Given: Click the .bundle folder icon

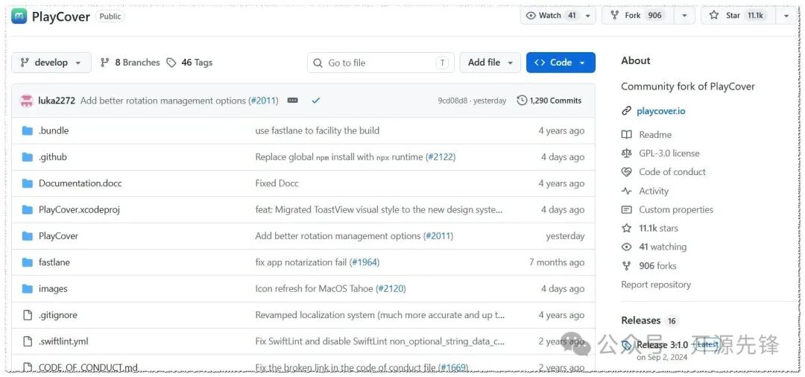Looking at the screenshot, I should (x=28, y=131).
